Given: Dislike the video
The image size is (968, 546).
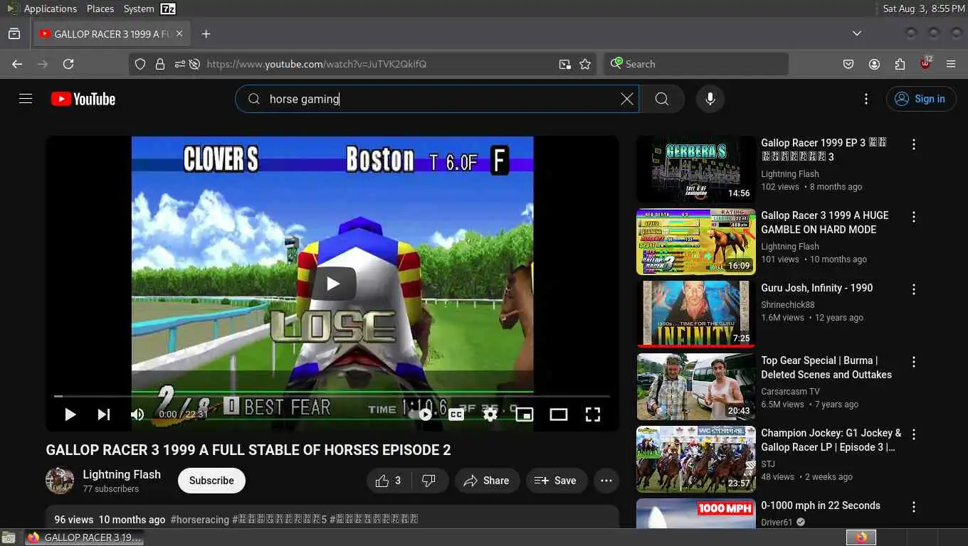Looking at the screenshot, I should pyautogui.click(x=429, y=481).
